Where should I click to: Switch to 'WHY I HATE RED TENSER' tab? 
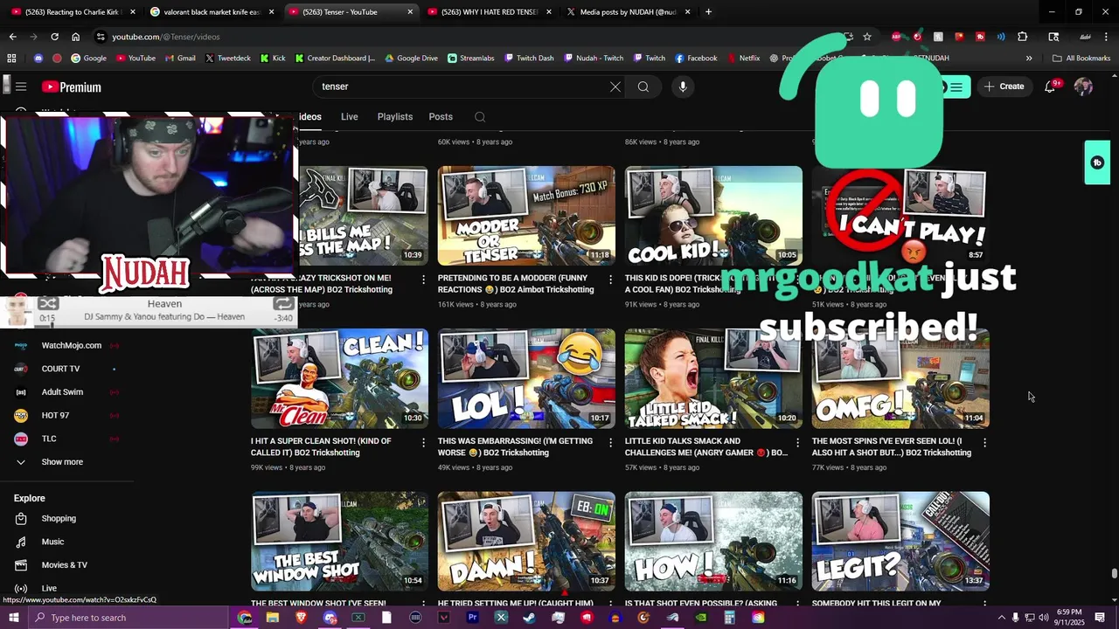click(x=489, y=12)
